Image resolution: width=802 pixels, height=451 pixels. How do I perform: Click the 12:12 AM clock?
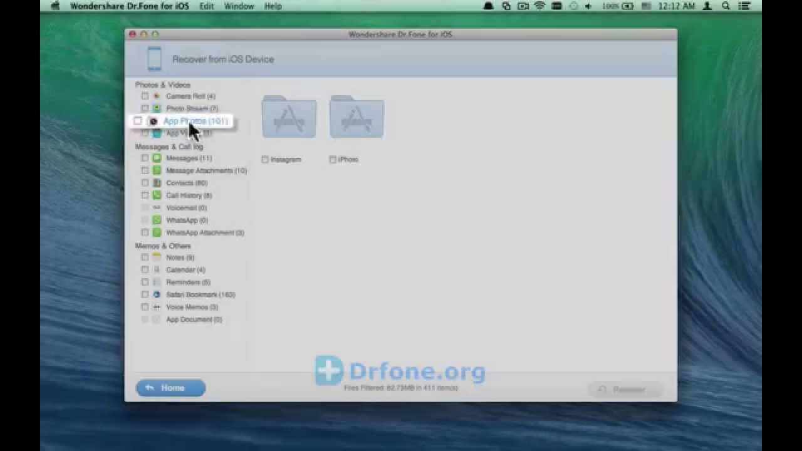677,6
